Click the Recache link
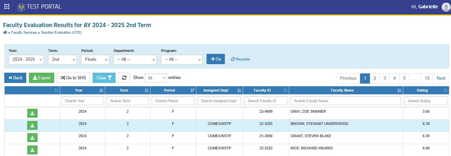This screenshot has height=156, width=451. click(x=240, y=59)
